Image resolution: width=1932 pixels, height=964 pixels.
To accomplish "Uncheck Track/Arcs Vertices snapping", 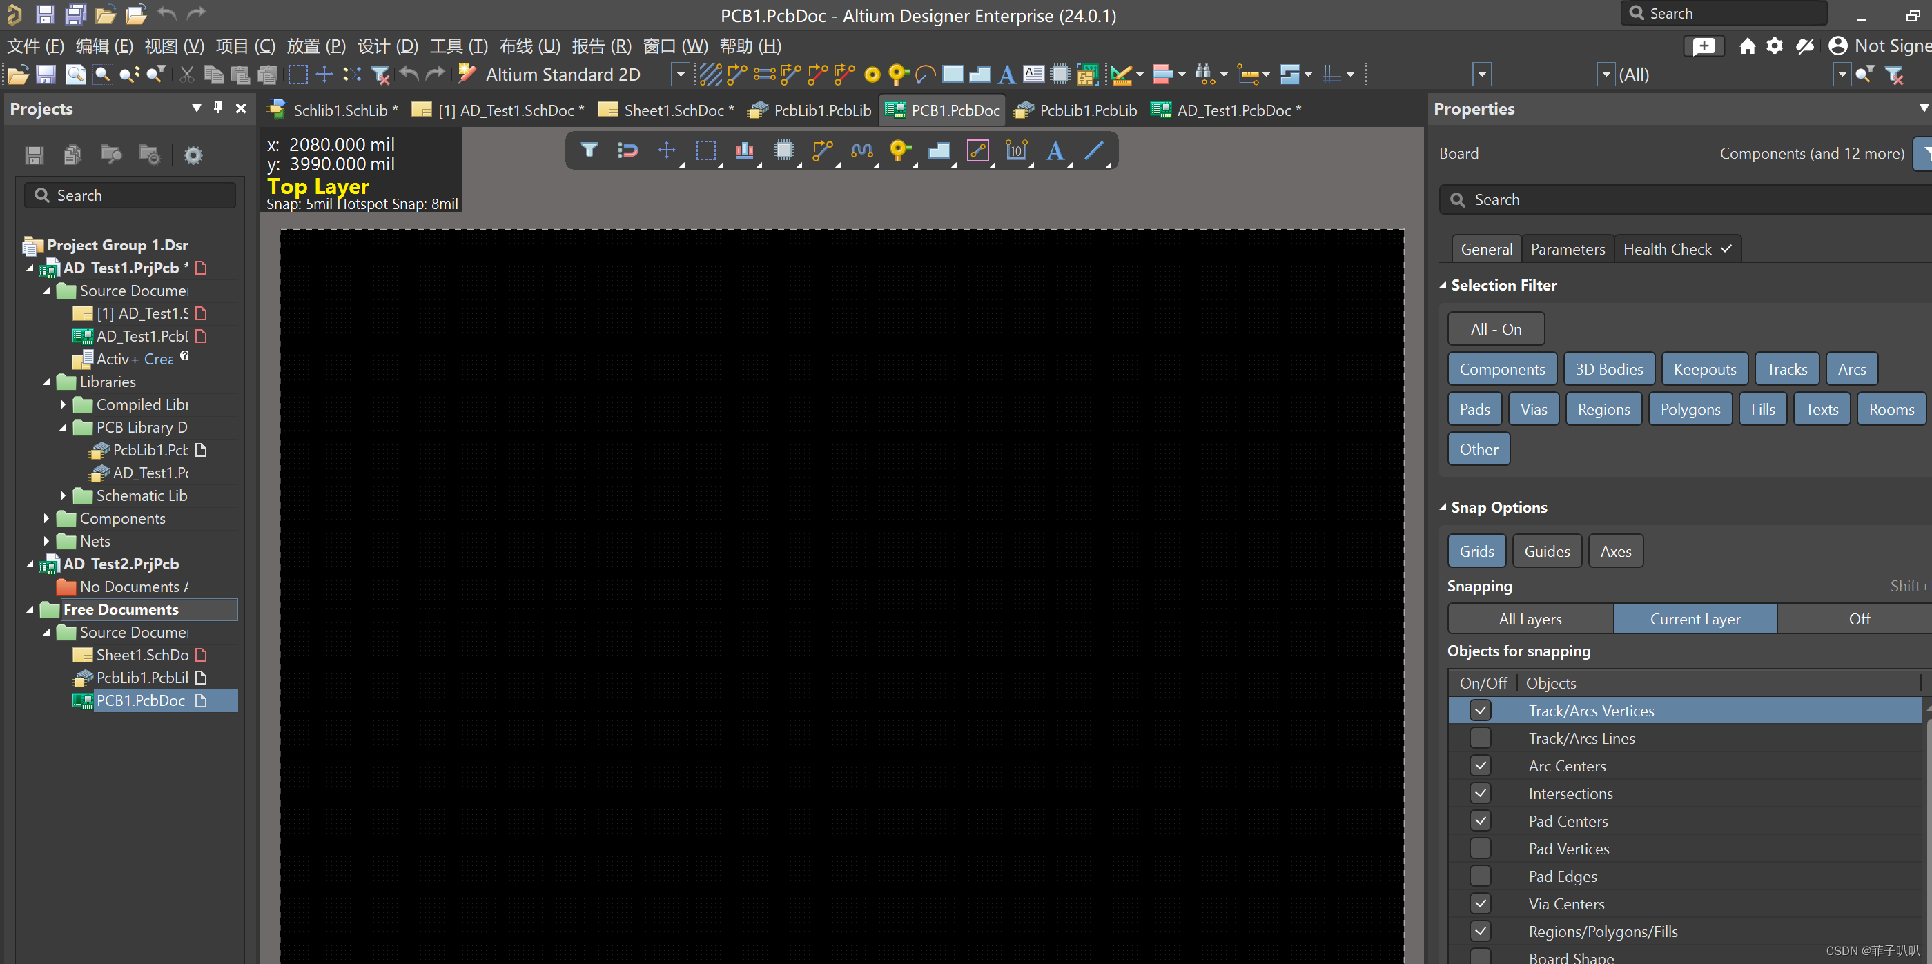I will click(x=1480, y=710).
